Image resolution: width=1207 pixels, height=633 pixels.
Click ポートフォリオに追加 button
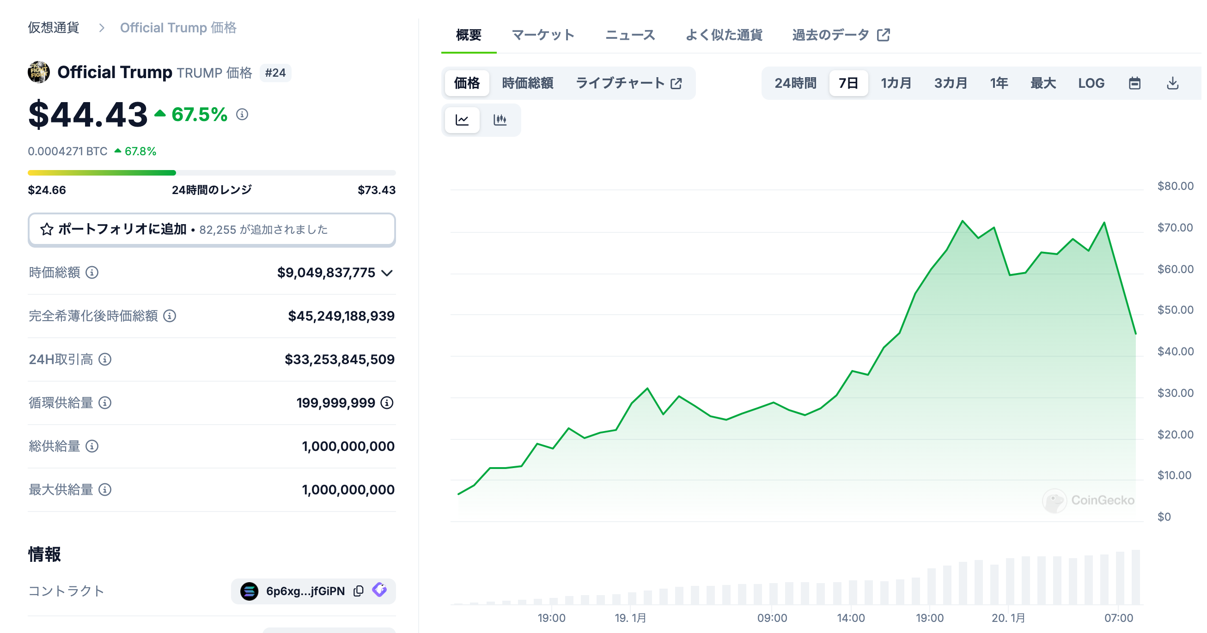(x=212, y=229)
